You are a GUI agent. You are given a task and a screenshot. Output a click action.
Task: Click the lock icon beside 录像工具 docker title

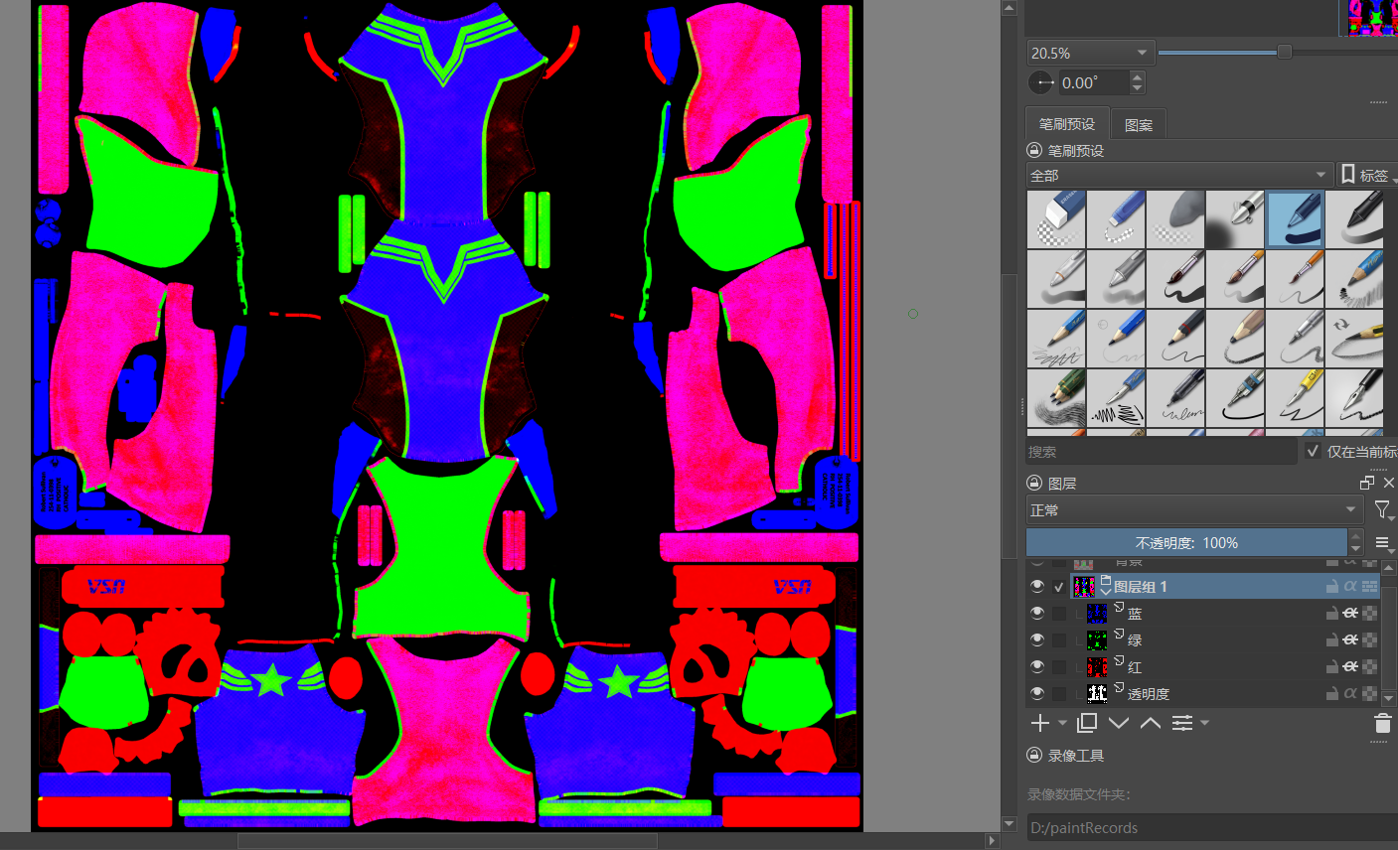pyautogui.click(x=1034, y=755)
